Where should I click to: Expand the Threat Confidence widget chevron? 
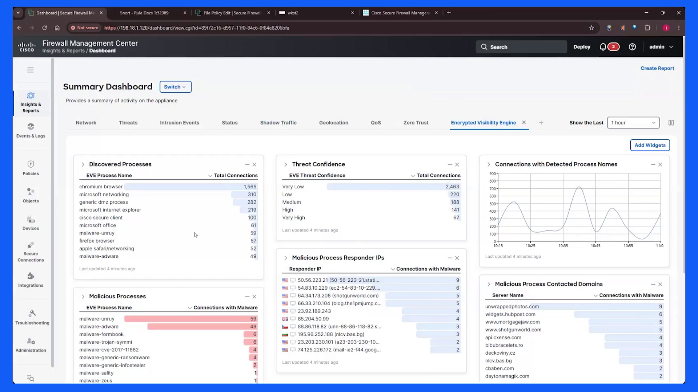tap(286, 164)
